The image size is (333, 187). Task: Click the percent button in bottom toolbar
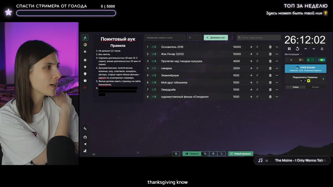click(x=205, y=154)
